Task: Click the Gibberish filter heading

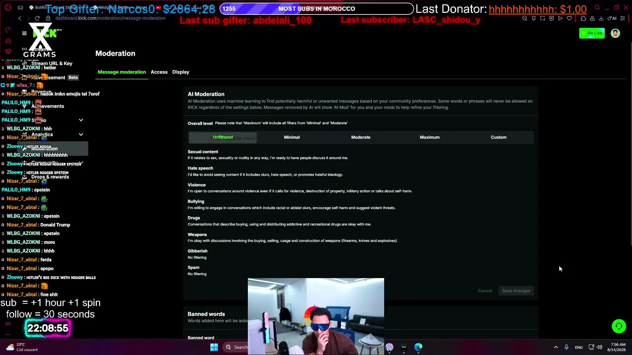Action: 197,251
